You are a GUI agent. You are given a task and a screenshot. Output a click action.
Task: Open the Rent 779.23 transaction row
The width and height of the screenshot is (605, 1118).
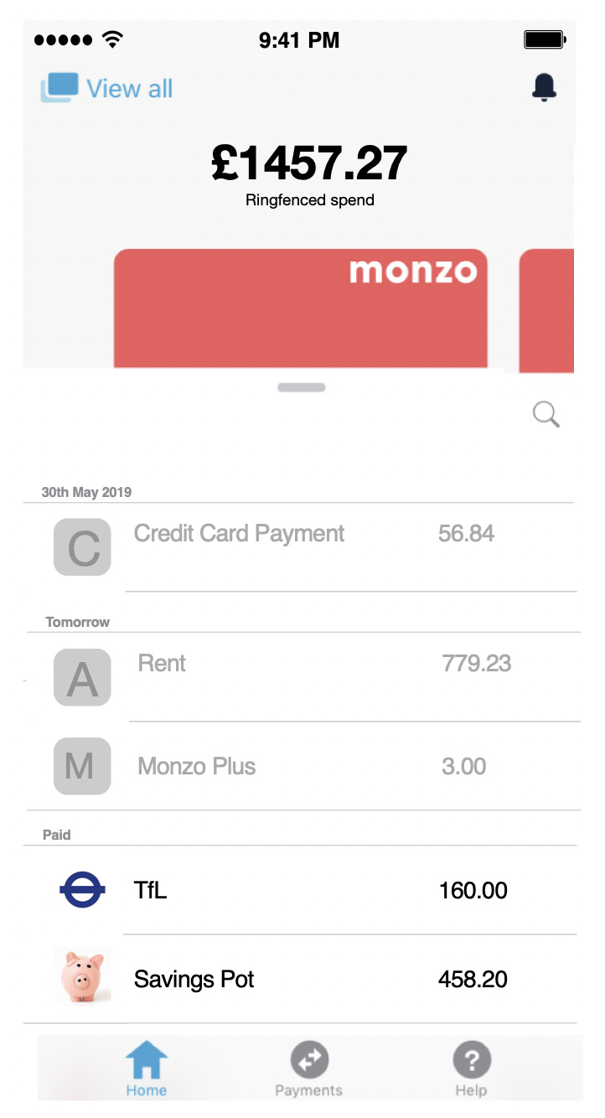pos(302,677)
